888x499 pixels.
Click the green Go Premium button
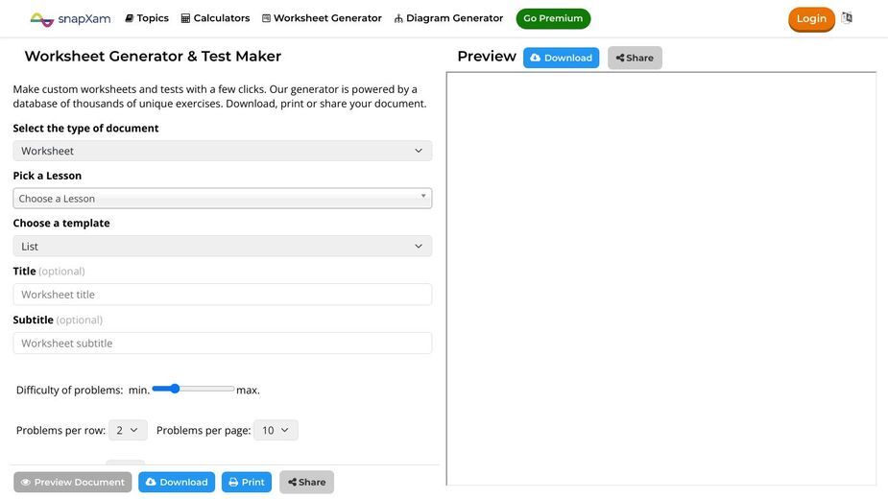[x=553, y=18]
